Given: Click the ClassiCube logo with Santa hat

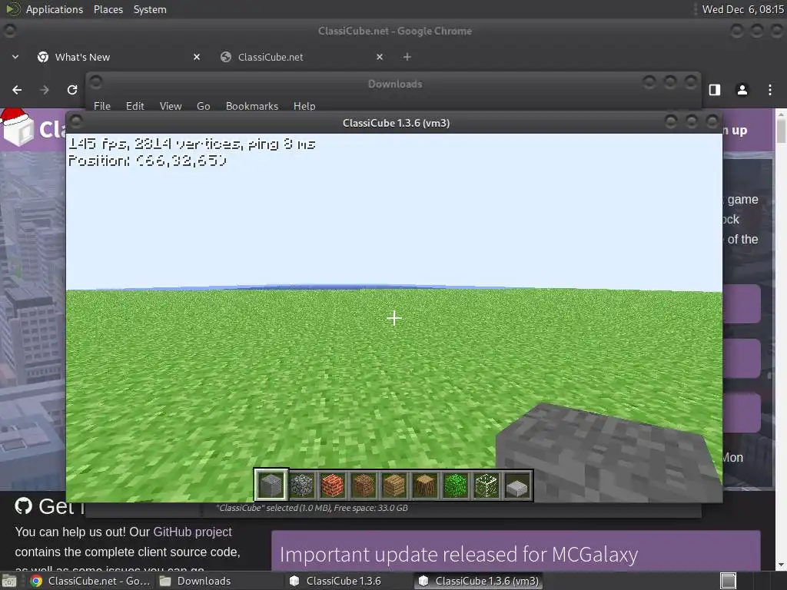Looking at the screenshot, I should tap(18, 128).
